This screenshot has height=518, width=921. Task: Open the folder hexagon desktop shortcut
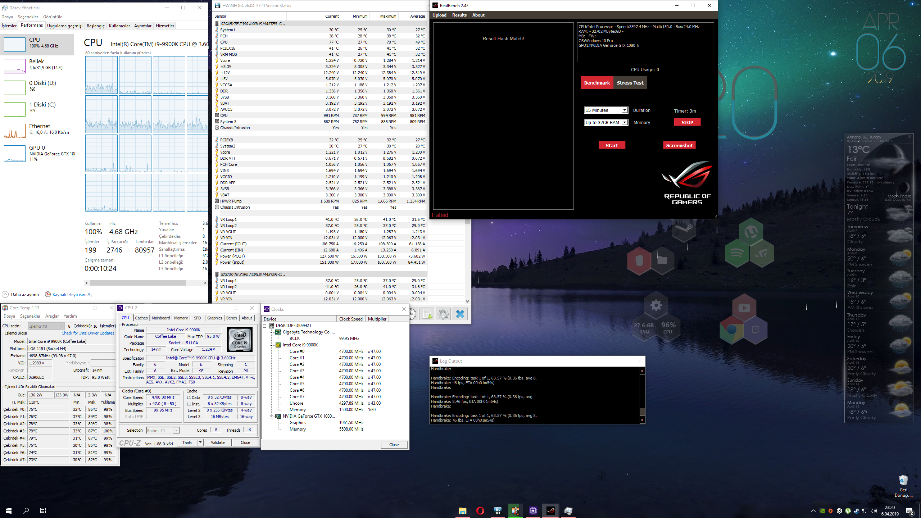[662, 260]
